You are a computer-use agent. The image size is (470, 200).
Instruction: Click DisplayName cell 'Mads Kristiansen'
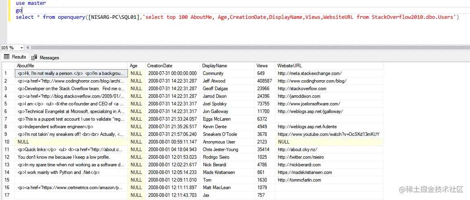(x=228, y=172)
